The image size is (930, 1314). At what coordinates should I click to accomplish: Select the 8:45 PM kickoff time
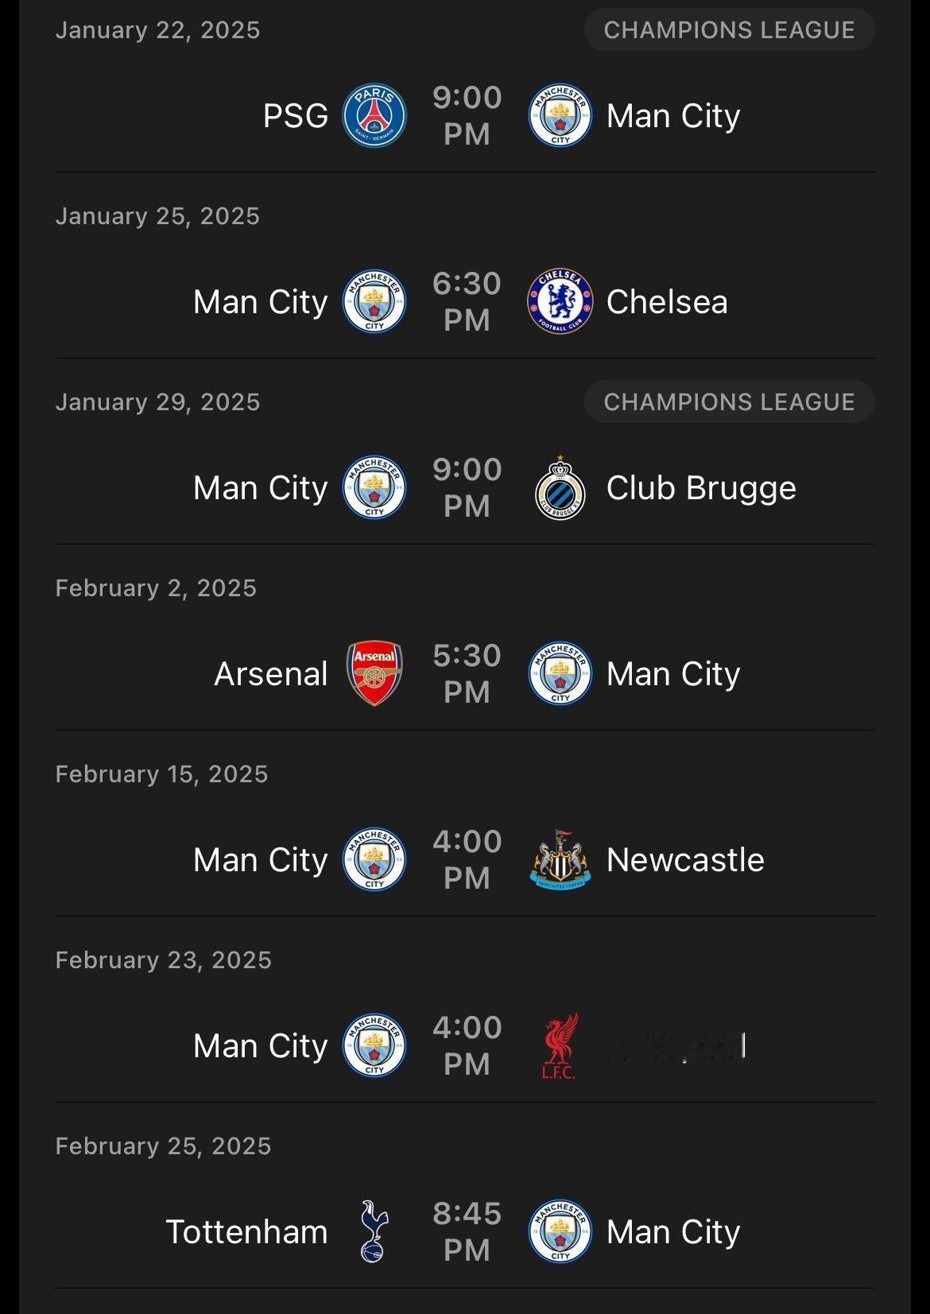click(x=467, y=1232)
